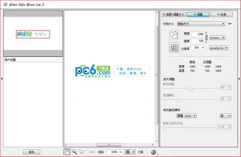Click the swap width and height icon

coord(174,35)
